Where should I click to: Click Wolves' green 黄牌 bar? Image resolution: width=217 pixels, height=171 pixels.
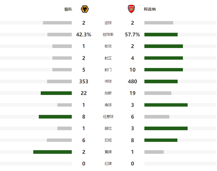pyautogui.click(x=52, y=152)
